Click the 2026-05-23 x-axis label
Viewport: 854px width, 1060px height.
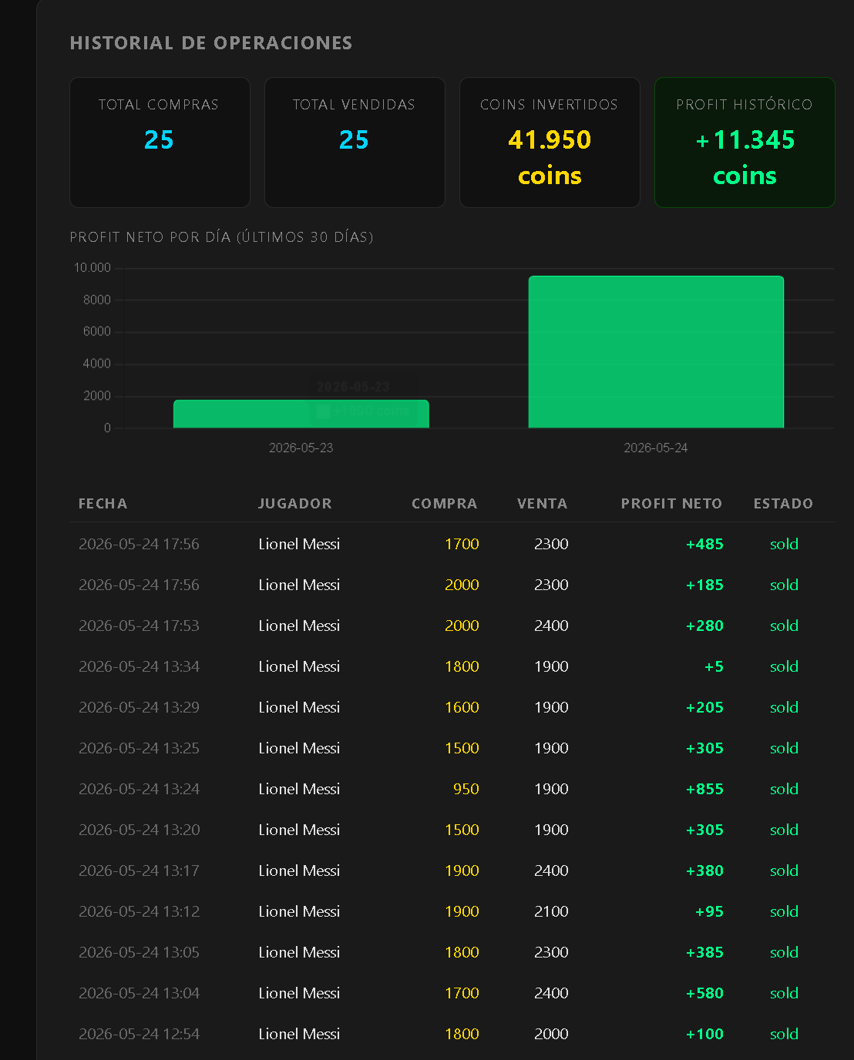tap(301, 448)
